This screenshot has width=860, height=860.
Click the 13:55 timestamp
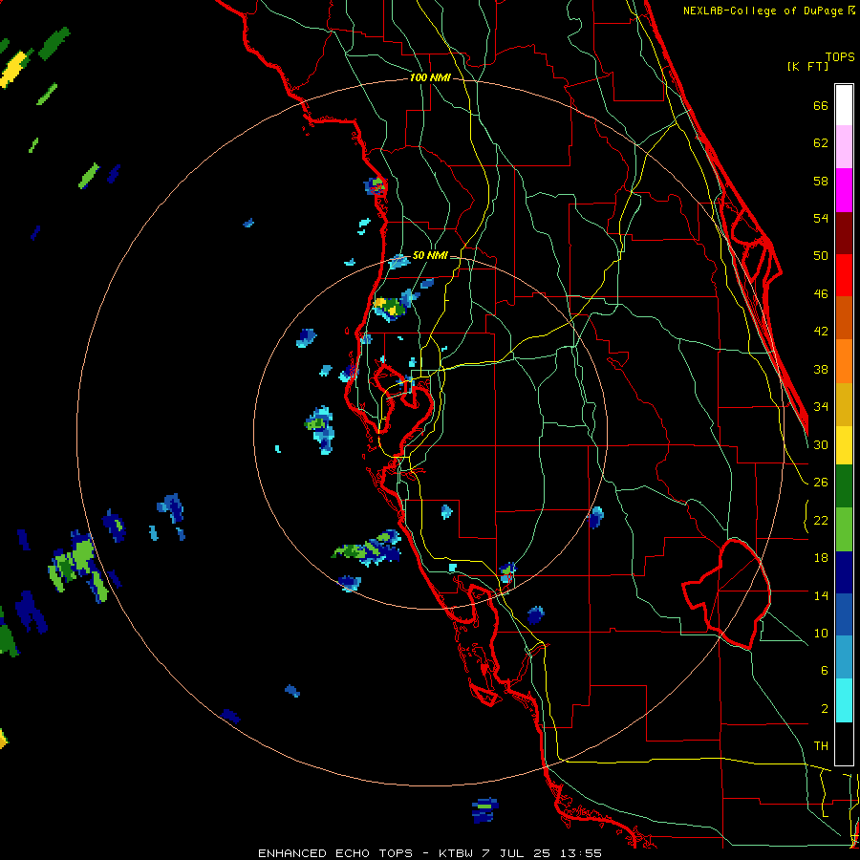[581, 853]
